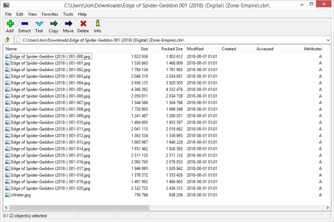Click the green Add plus icon
The height and width of the screenshot is (222, 334).
pos(10,23)
